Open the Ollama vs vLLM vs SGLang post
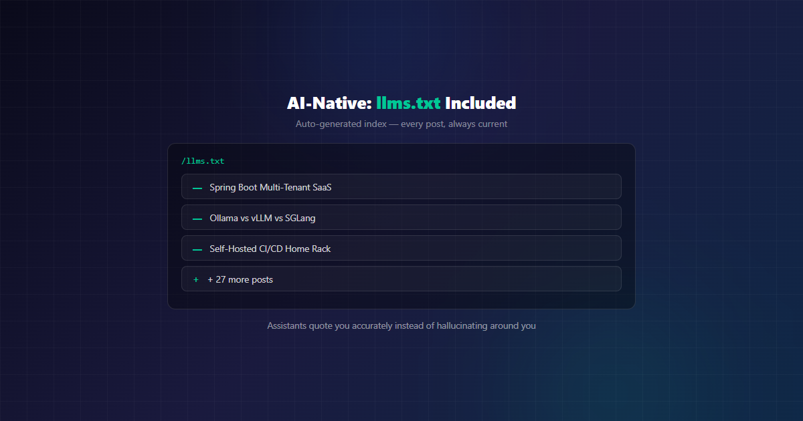 401,217
